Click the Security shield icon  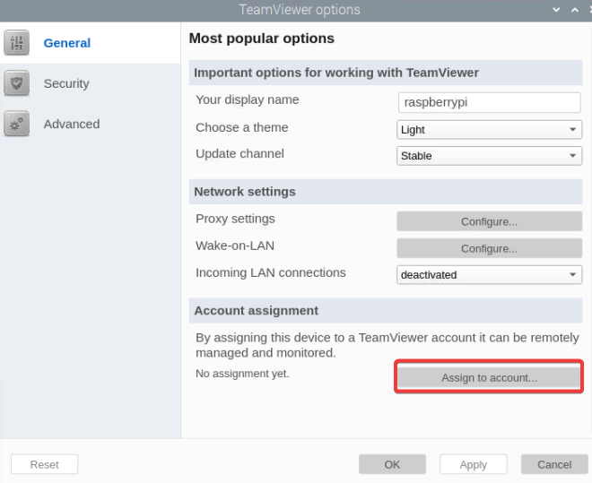(17, 83)
